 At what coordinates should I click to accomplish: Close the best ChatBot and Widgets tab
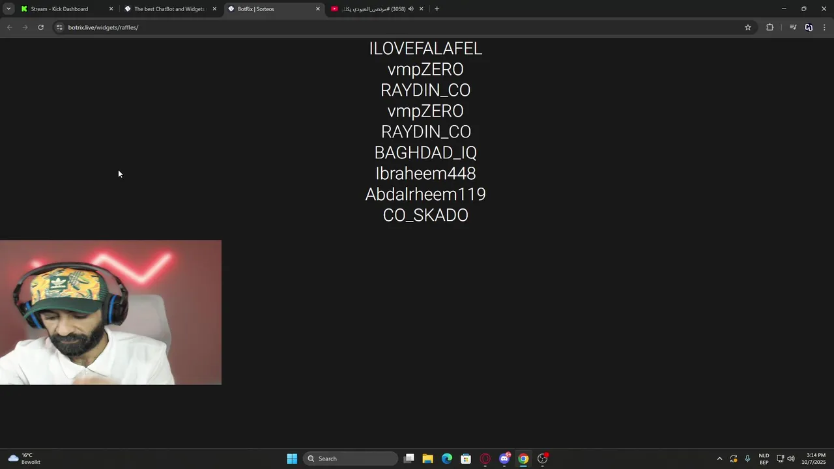point(214,9)
